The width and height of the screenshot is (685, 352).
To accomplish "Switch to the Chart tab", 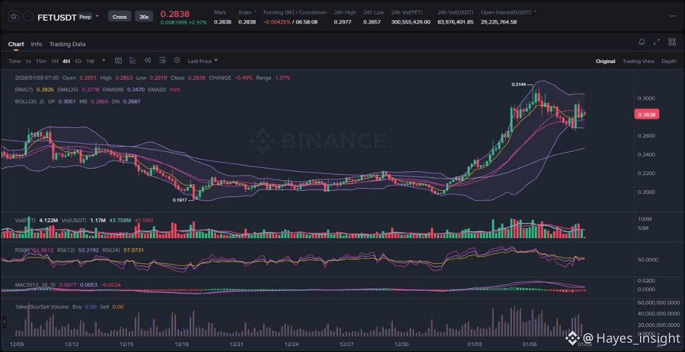I will click(16, 44).
